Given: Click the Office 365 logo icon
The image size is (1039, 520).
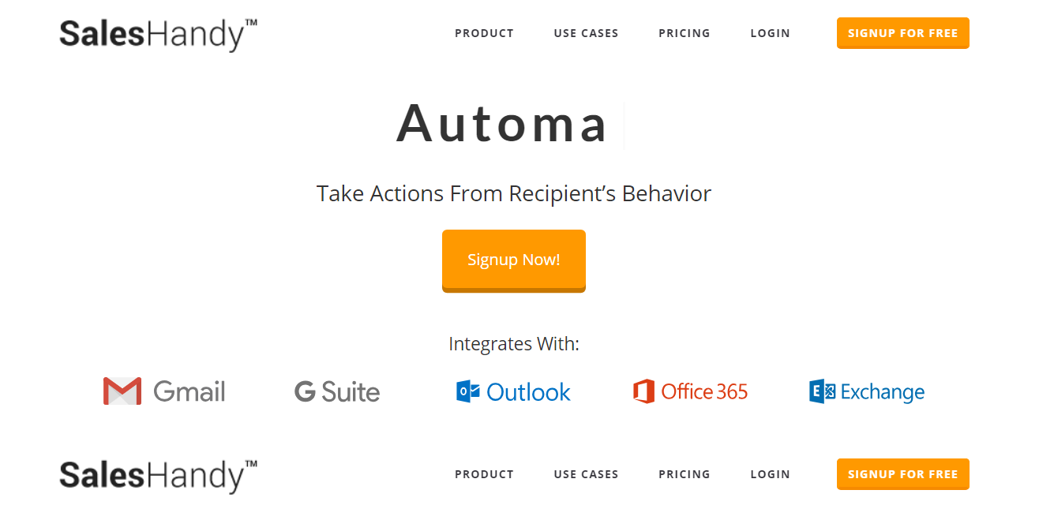Looking at the screenshot, I should pyautogui.click(x=644, y=391).
